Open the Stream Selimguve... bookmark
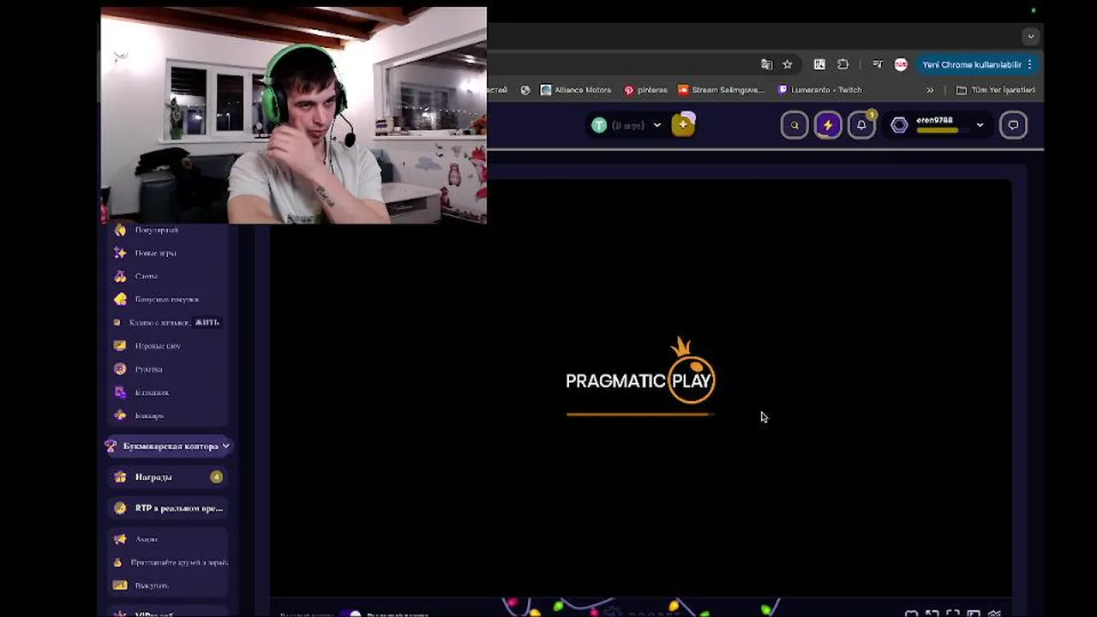 722,90
